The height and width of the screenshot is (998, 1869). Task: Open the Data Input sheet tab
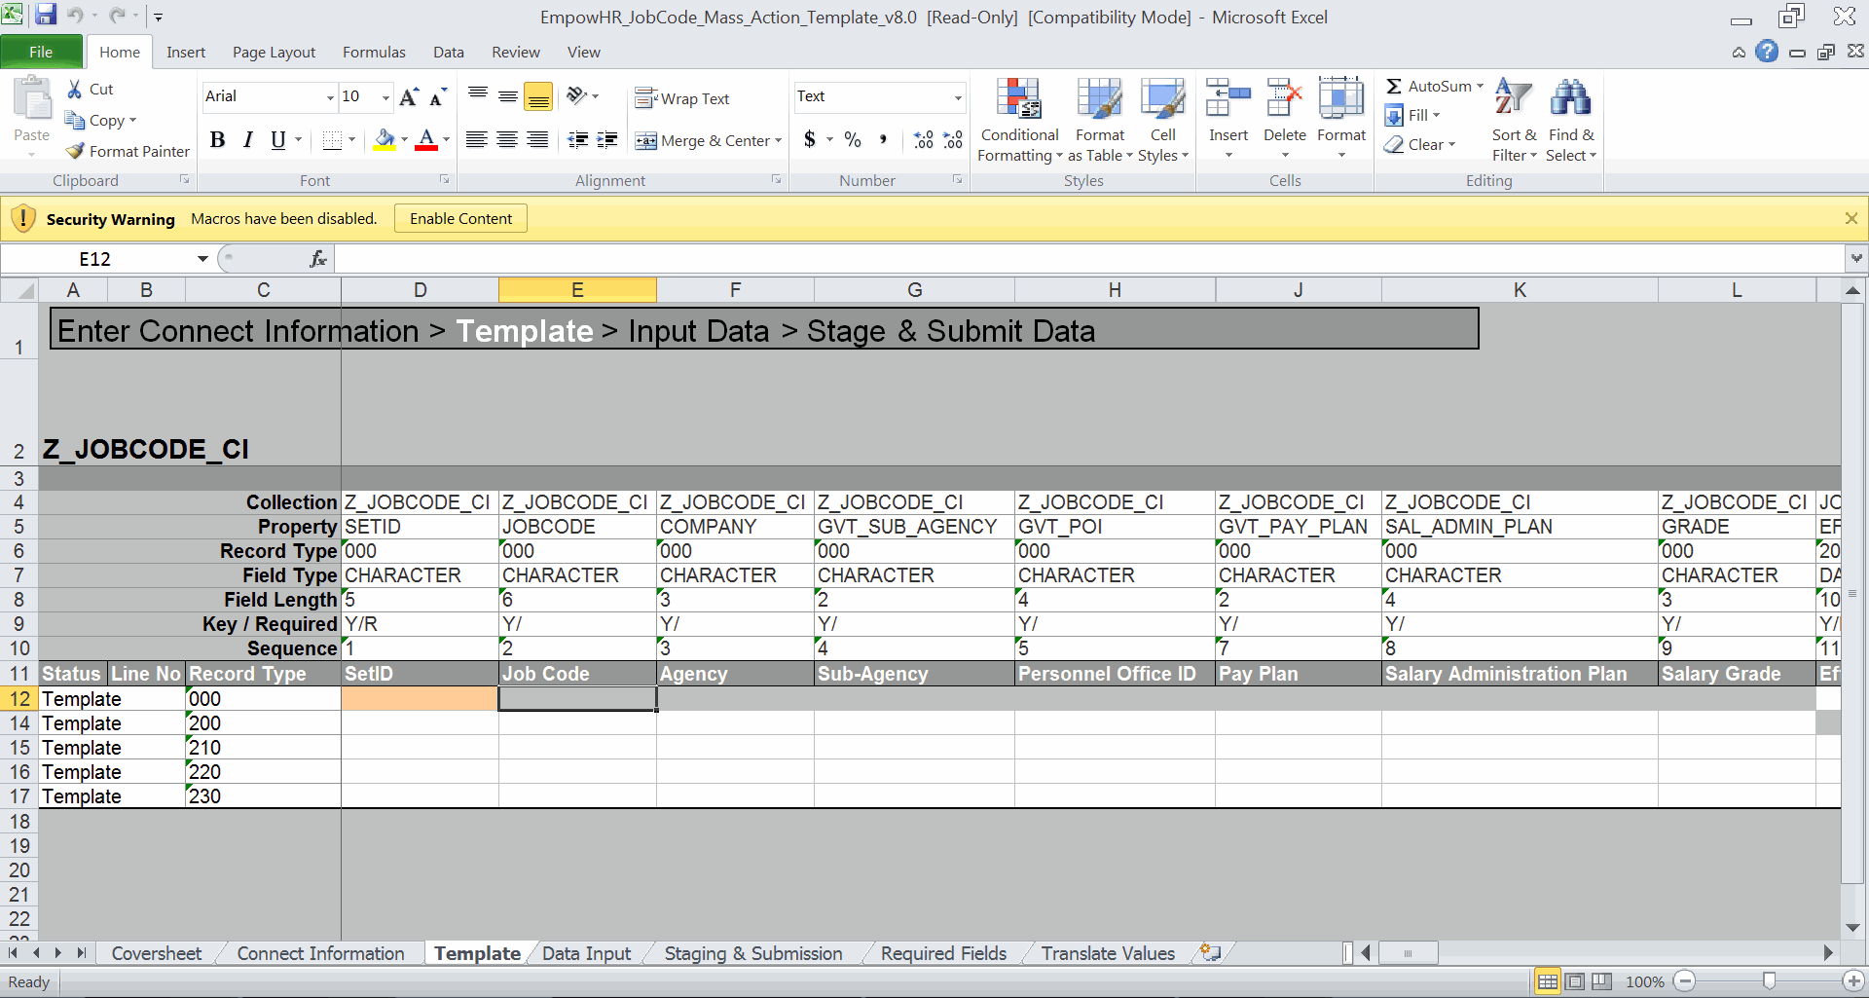(x=586, y=953)
